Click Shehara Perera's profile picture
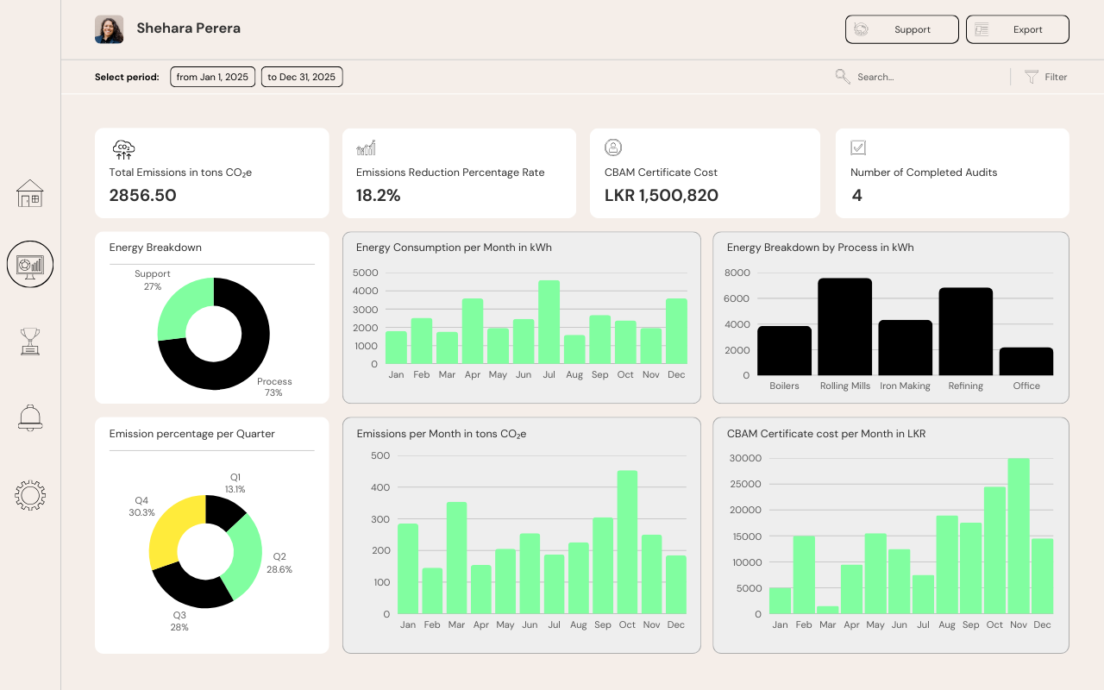1104x690 pixels. pyautogui.click(x=110, y=29)
